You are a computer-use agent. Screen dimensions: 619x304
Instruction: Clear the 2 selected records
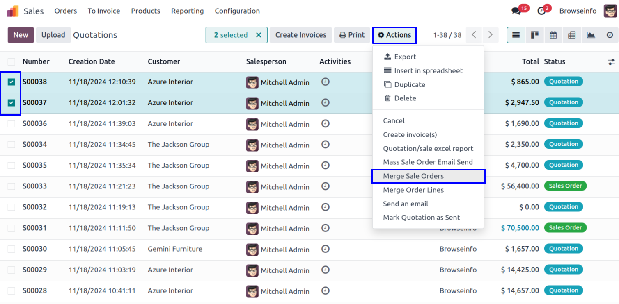click(x=259, y=35)
